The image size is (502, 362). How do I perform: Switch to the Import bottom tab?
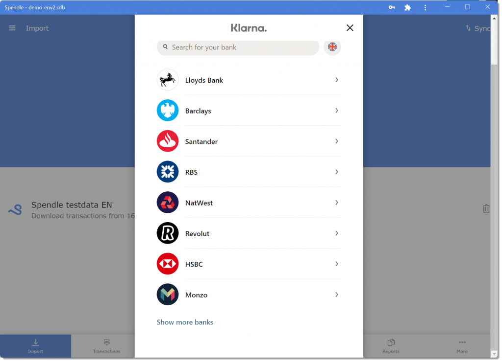click(35, 346)
